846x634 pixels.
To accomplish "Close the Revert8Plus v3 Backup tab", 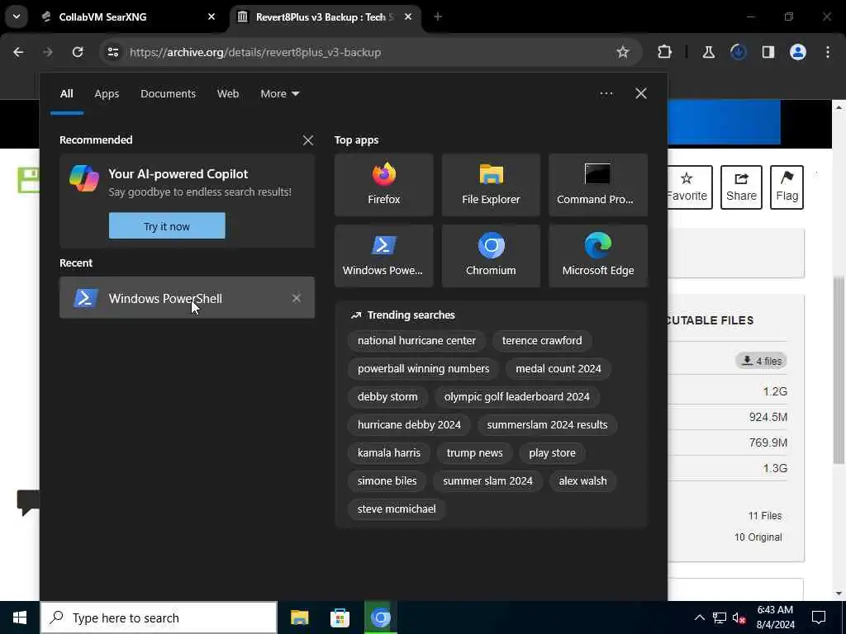I will (408, 17).
